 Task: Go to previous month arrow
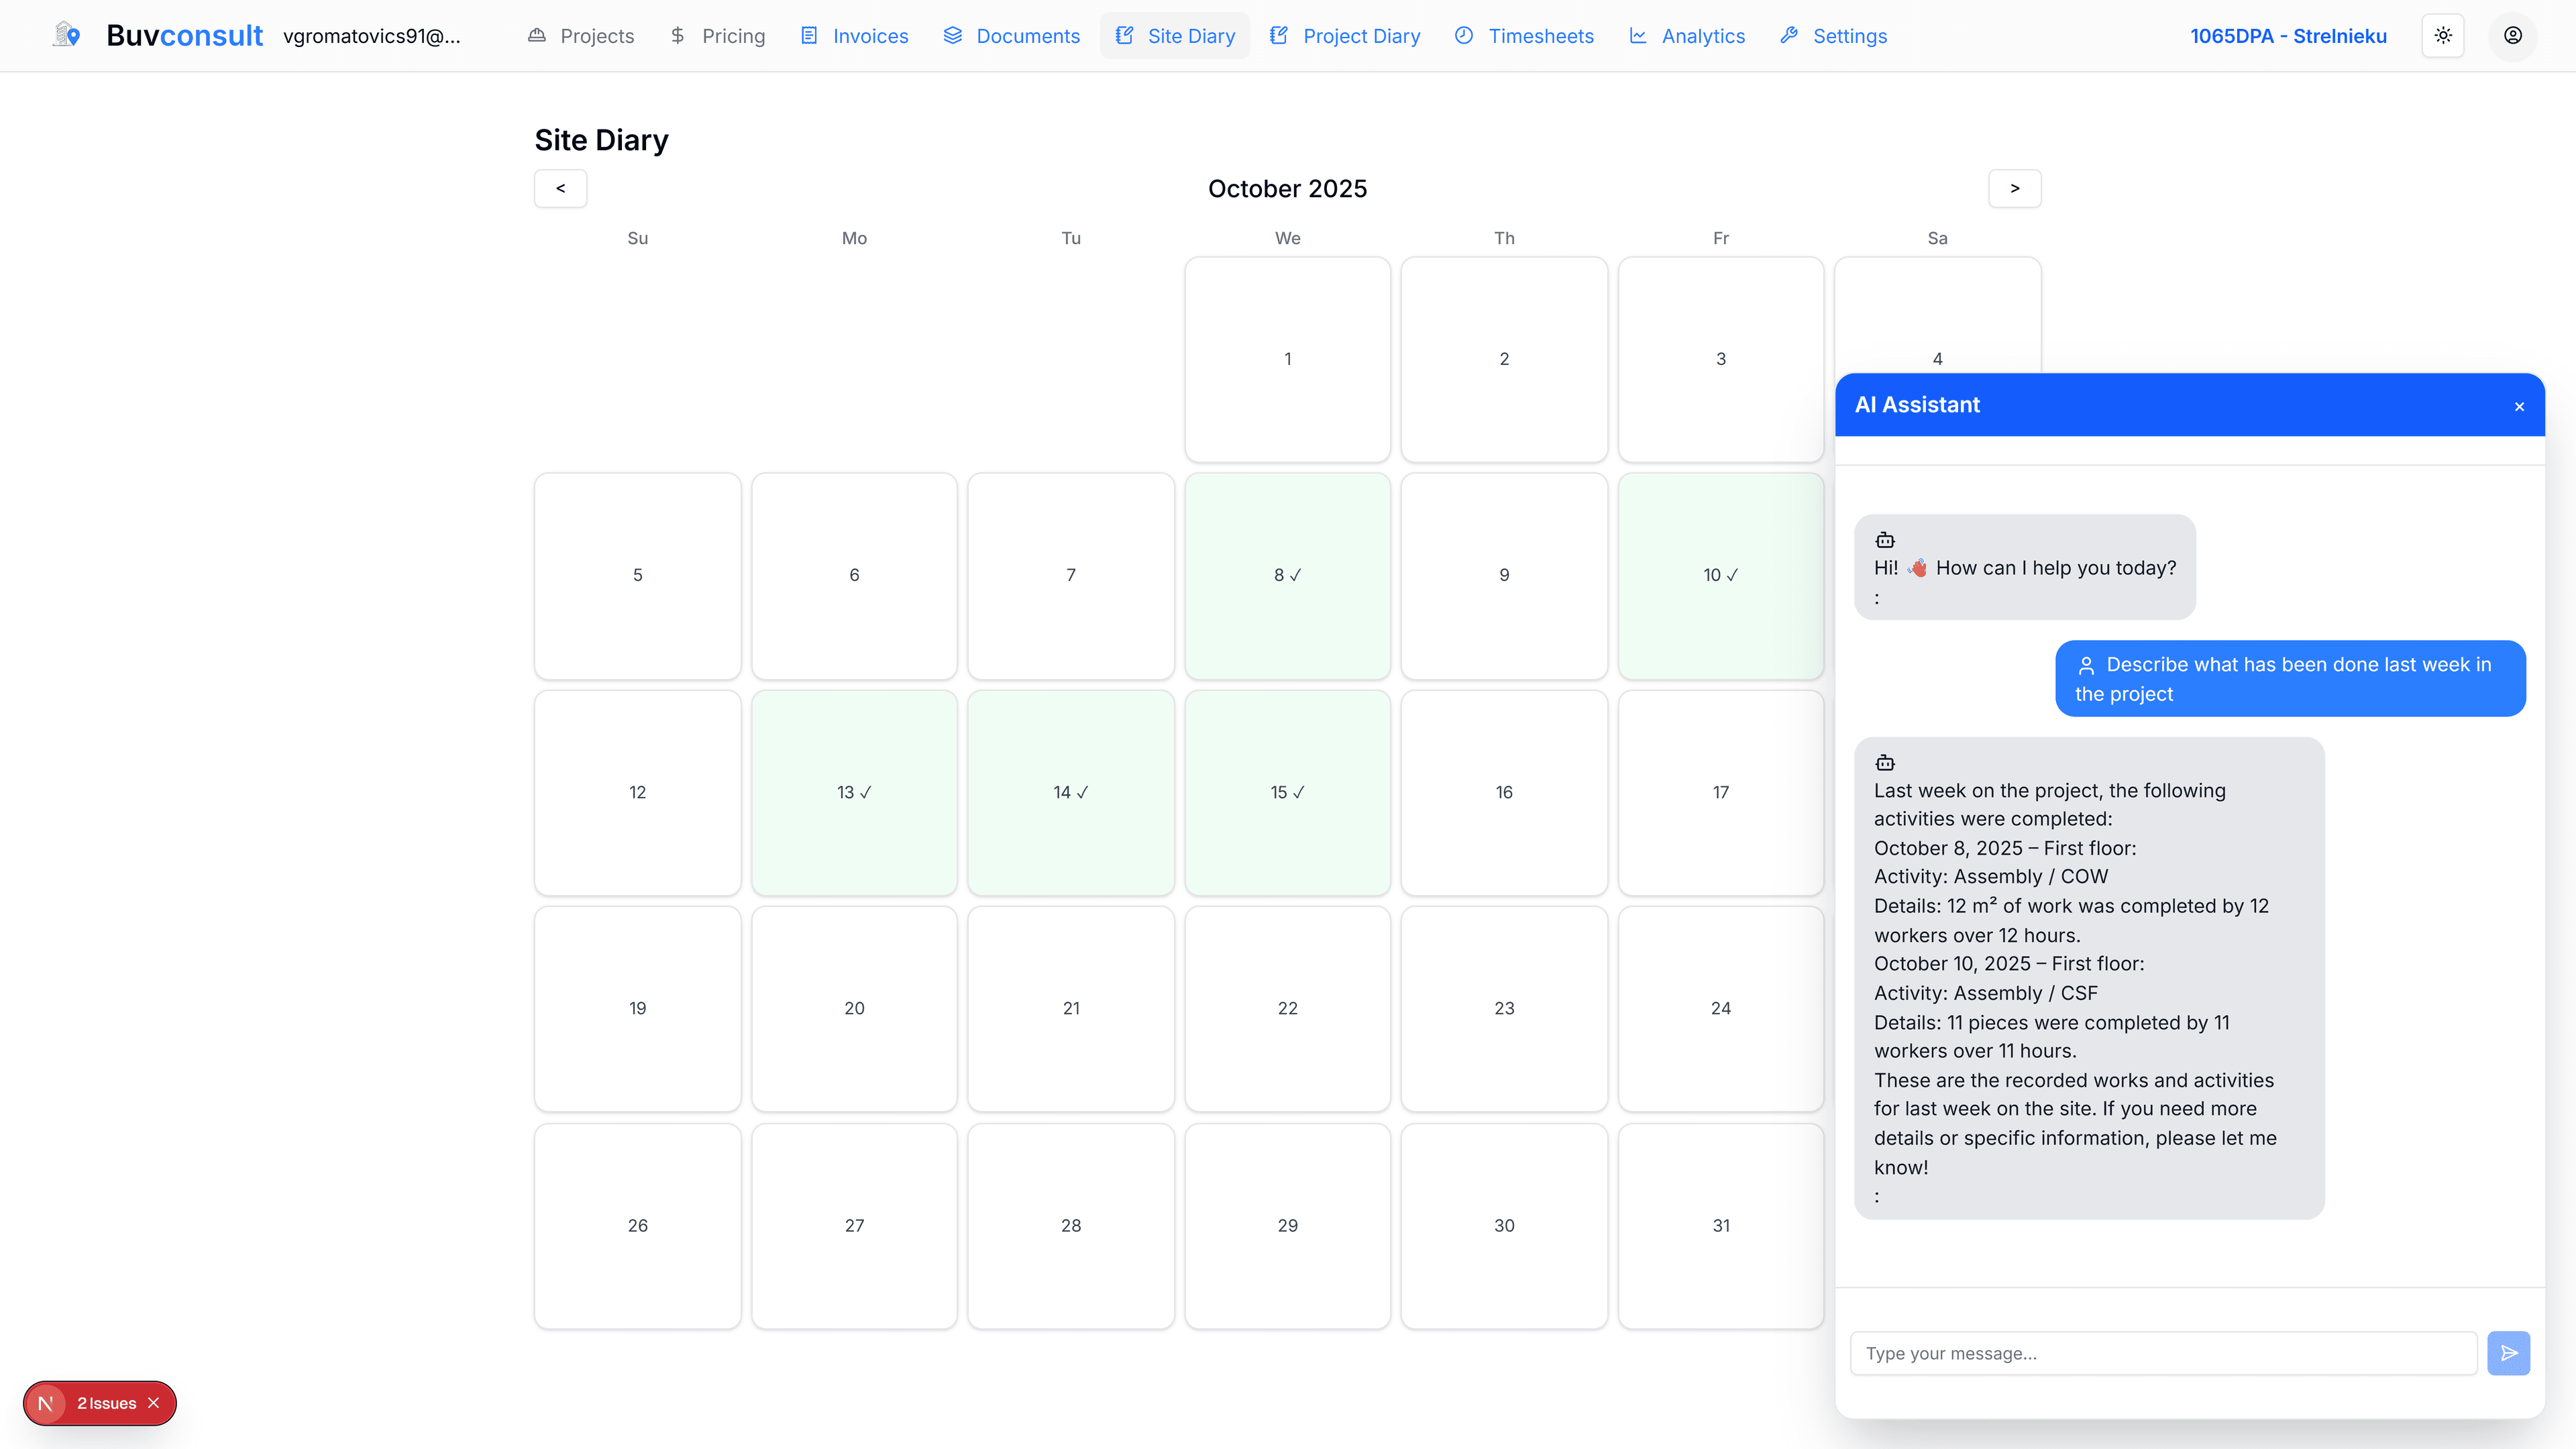(x=560, y=188)
